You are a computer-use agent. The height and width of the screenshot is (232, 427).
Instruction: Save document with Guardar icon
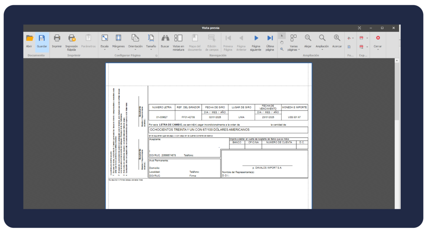(42, 38)
